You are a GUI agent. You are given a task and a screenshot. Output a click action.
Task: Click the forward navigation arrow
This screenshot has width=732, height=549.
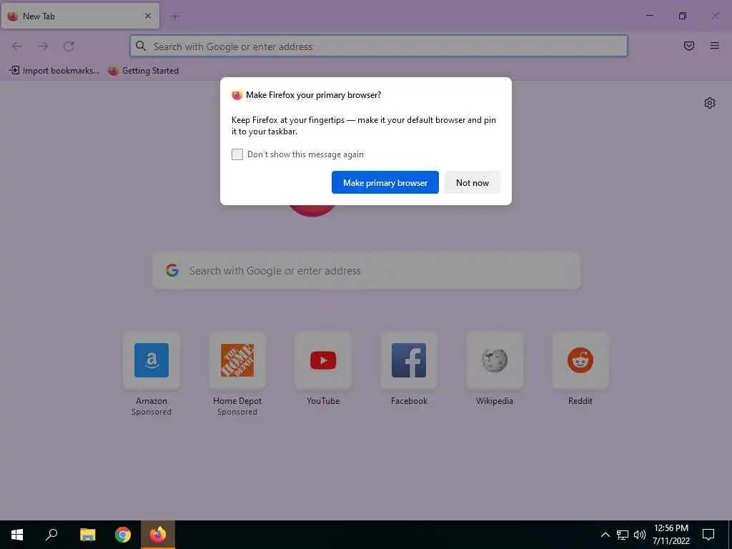coord(43,46)
